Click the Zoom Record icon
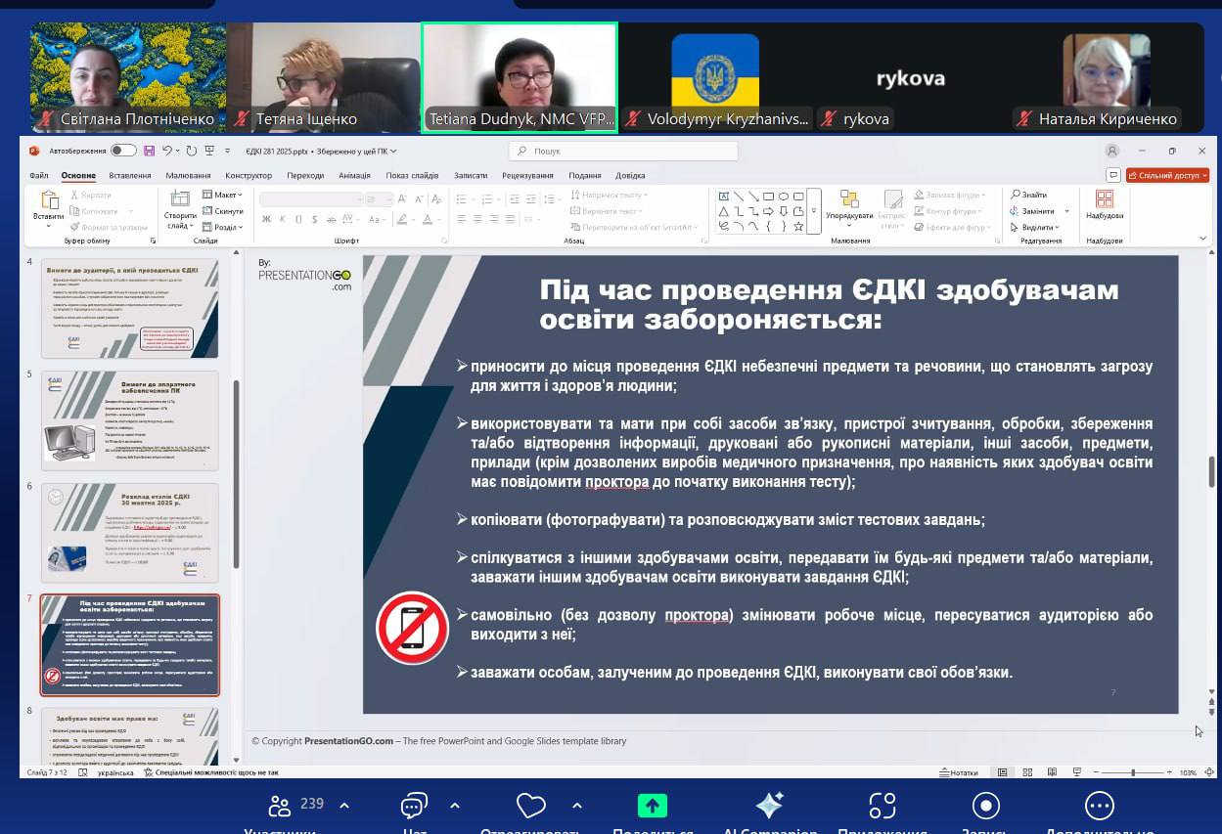The width and height of the screenshot is (1222, 834). (x=985, y=806)
